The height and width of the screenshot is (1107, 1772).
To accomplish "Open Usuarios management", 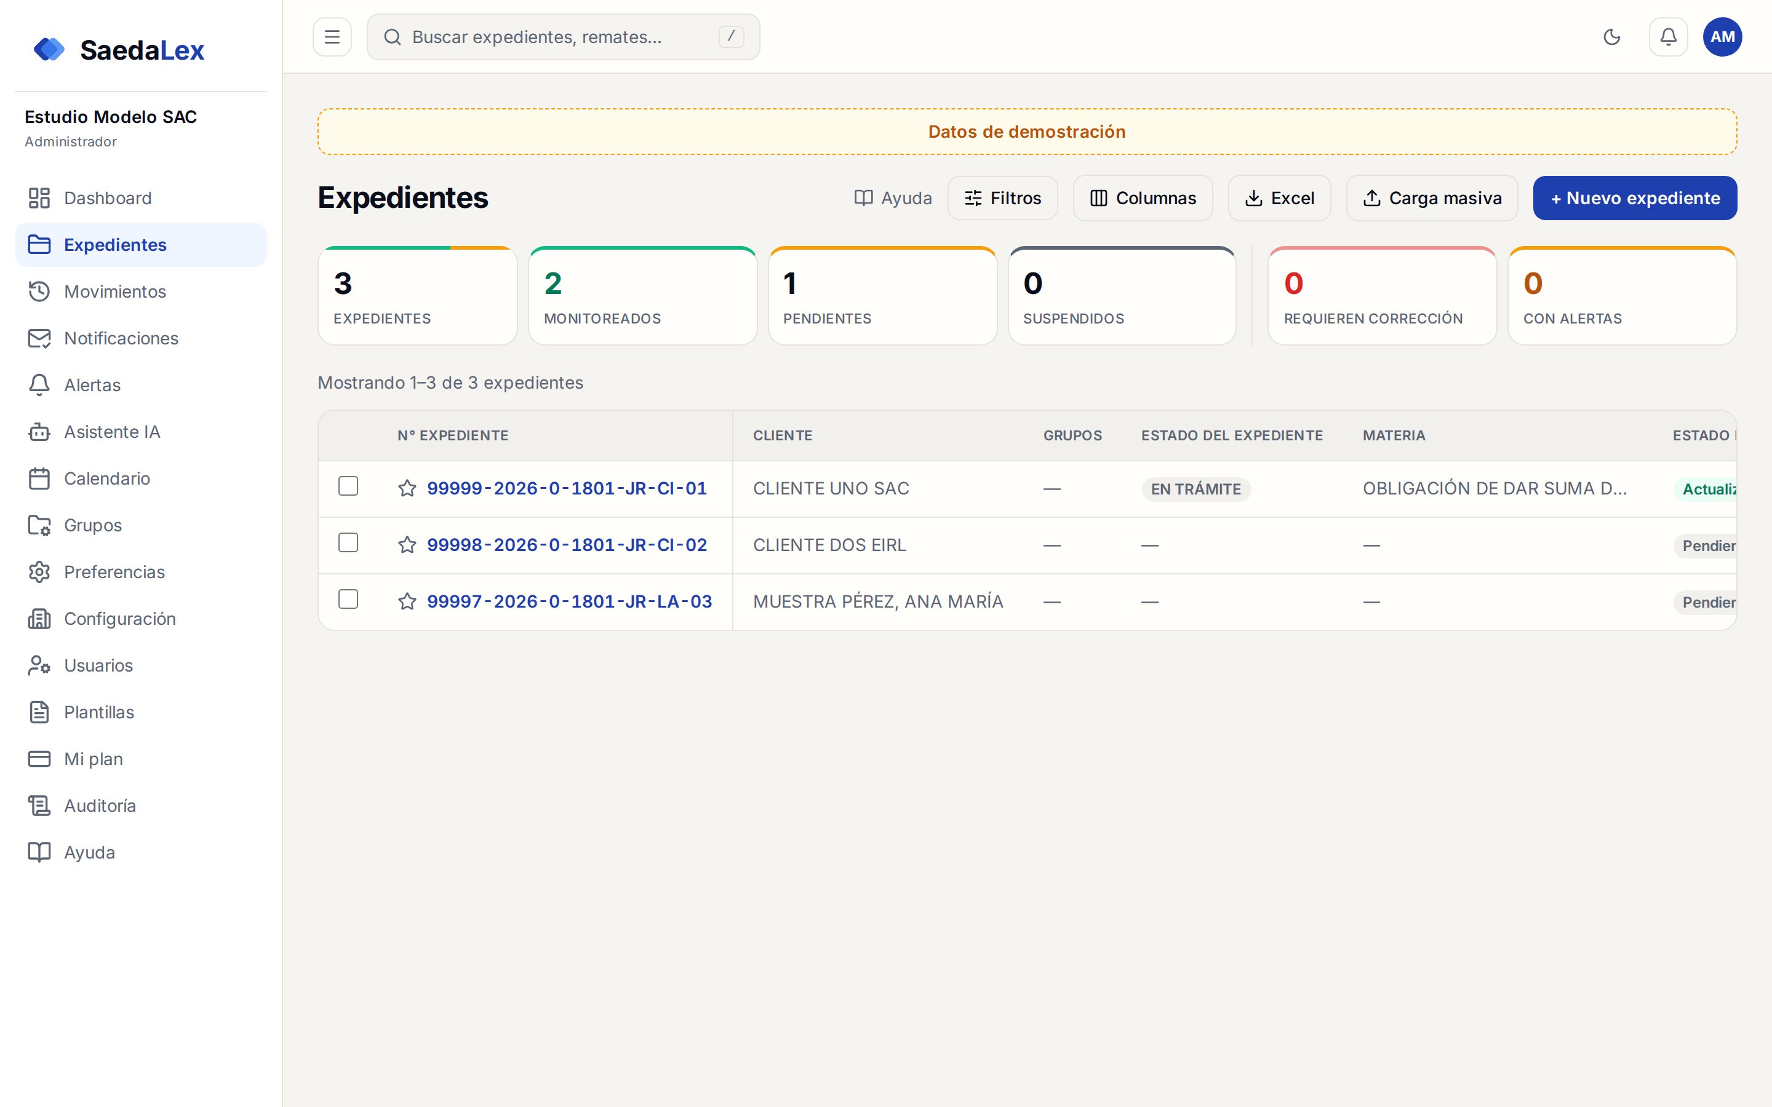I will [x=140, y=665].
